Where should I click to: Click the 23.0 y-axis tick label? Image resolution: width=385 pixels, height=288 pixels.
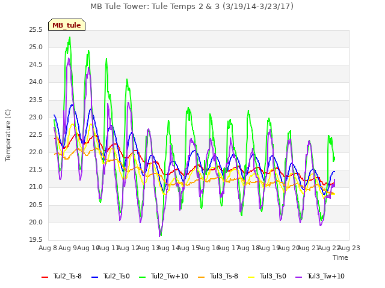pos(36,118)
